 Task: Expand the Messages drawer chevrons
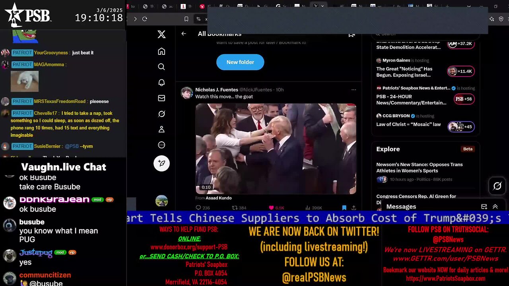495,207
